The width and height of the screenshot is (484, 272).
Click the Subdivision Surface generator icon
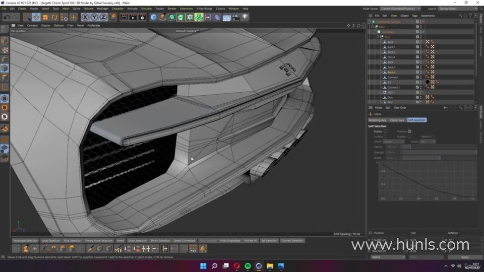coord(172,17)
